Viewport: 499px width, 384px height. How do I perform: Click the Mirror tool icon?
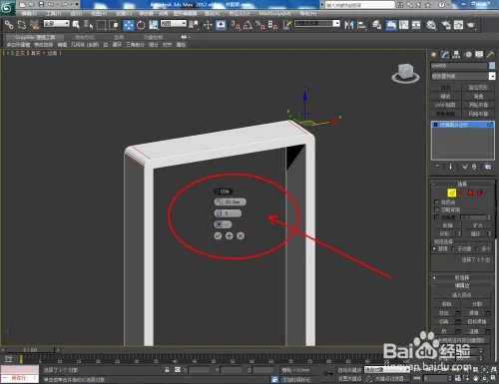(348, 25)
